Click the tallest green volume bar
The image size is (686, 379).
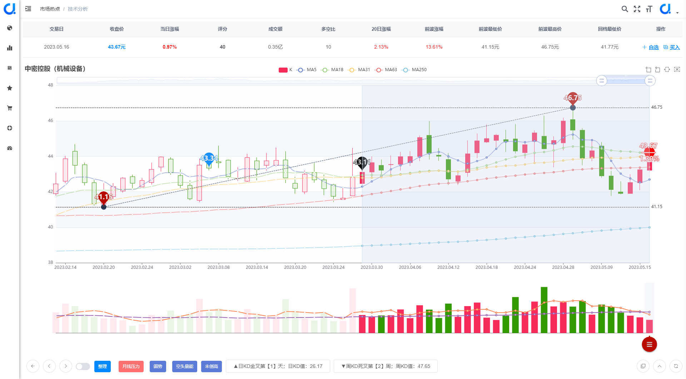(544, 310)
